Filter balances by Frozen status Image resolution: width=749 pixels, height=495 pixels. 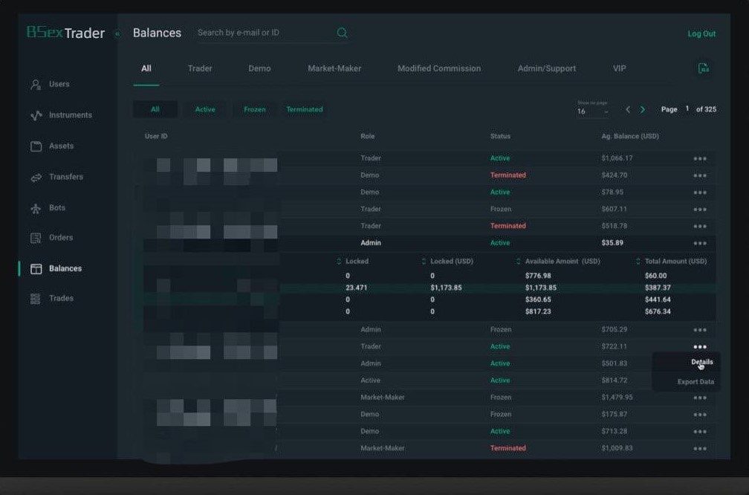(x=254, y=109)
